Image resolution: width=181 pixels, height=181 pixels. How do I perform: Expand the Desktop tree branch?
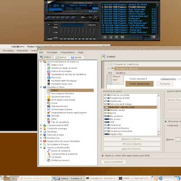(x=41, y=132)
